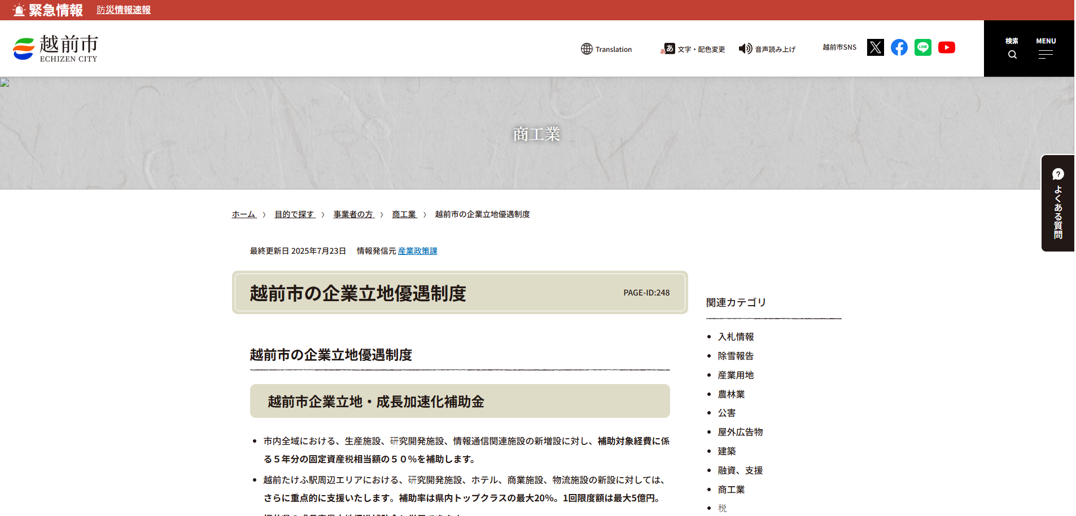Open 商工業 breadcrumb link
This screenshot has width=1076, height=516.
(404, 214)
